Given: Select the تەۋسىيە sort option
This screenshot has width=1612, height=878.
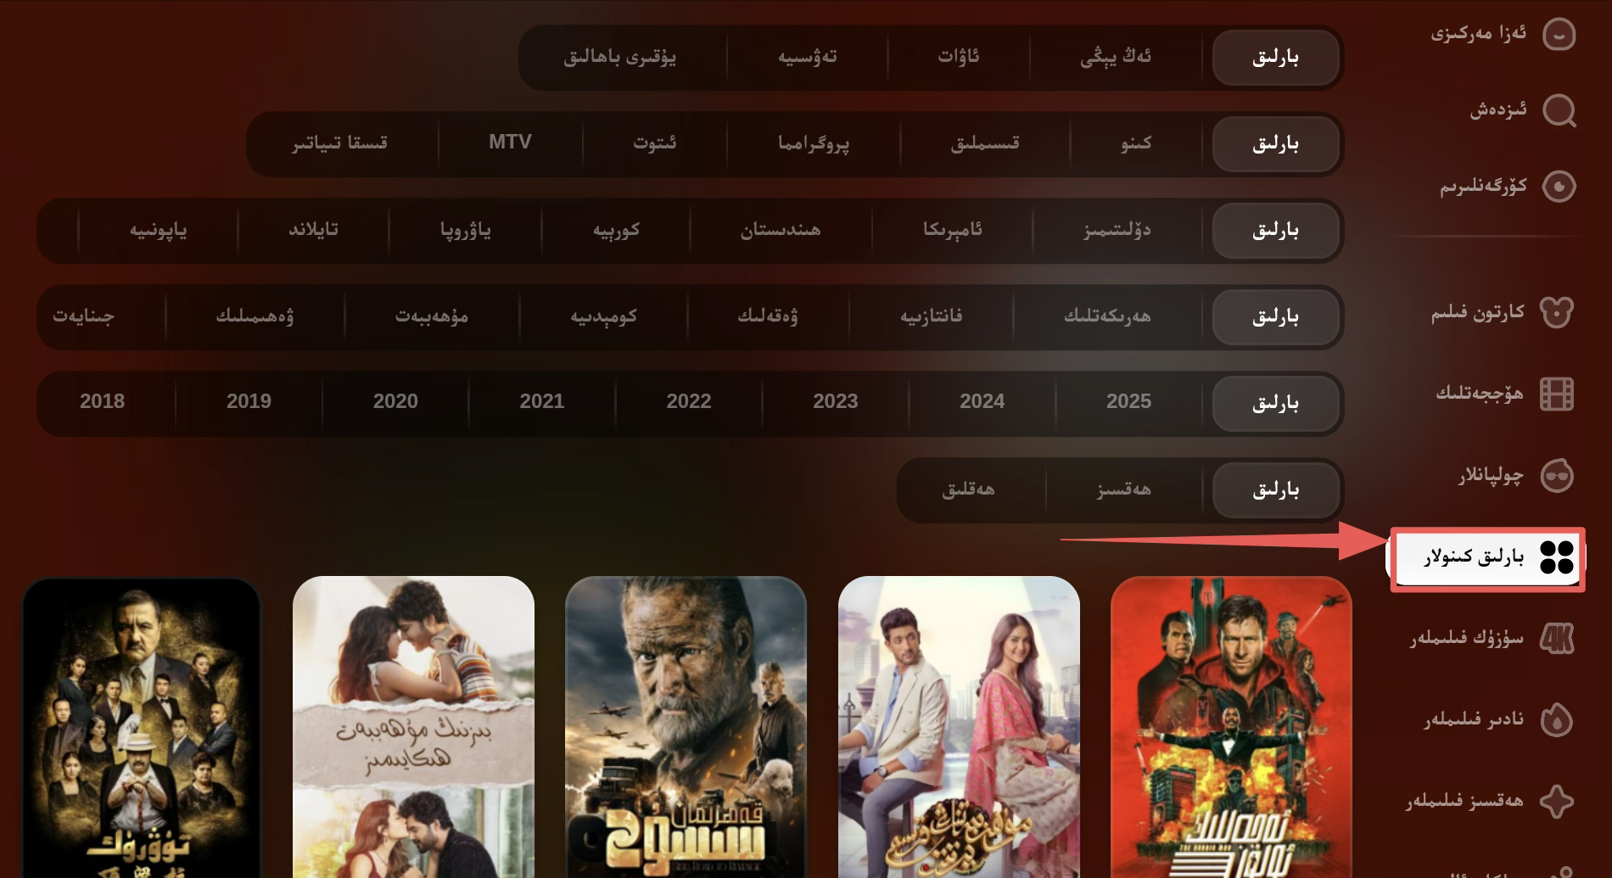Looking at the screenshot, I should [x=807, y=57].
